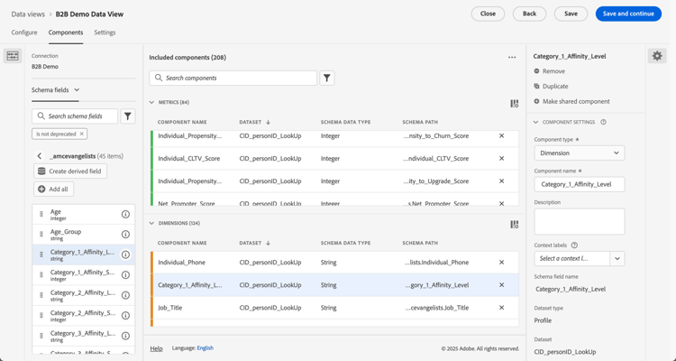Click gear settings icon at top right
This screenshot has height=361, width=676.
657,56
